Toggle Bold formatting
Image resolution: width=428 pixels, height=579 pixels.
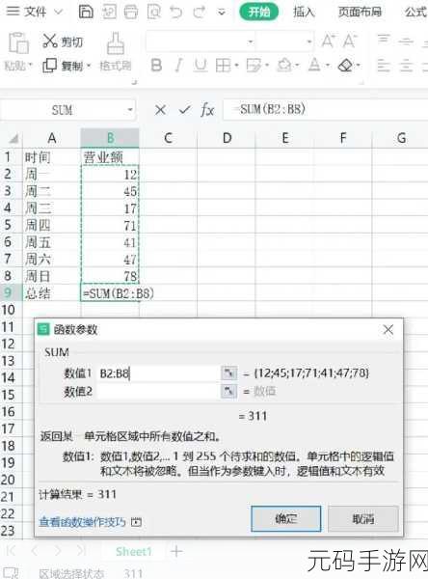(156, 66)
